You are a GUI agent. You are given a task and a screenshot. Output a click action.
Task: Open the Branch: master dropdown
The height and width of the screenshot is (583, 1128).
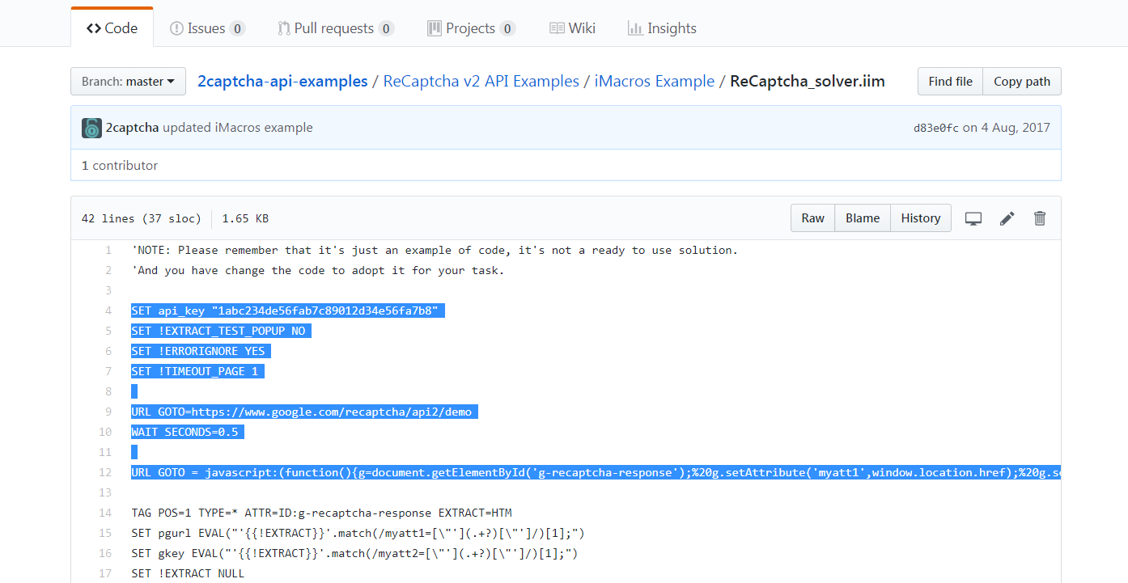[128, 81]
